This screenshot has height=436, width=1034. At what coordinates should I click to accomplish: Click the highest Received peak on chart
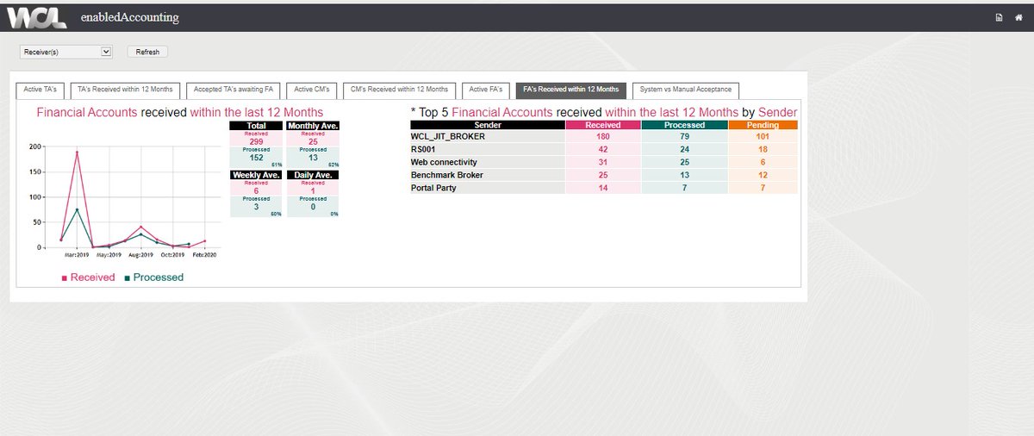pyautogui.click(x=77, y=153)
